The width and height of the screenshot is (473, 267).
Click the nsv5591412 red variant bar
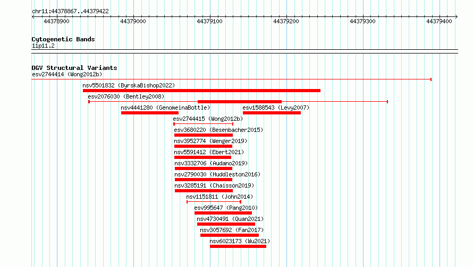pyautogui.click(x=202, y=157)
